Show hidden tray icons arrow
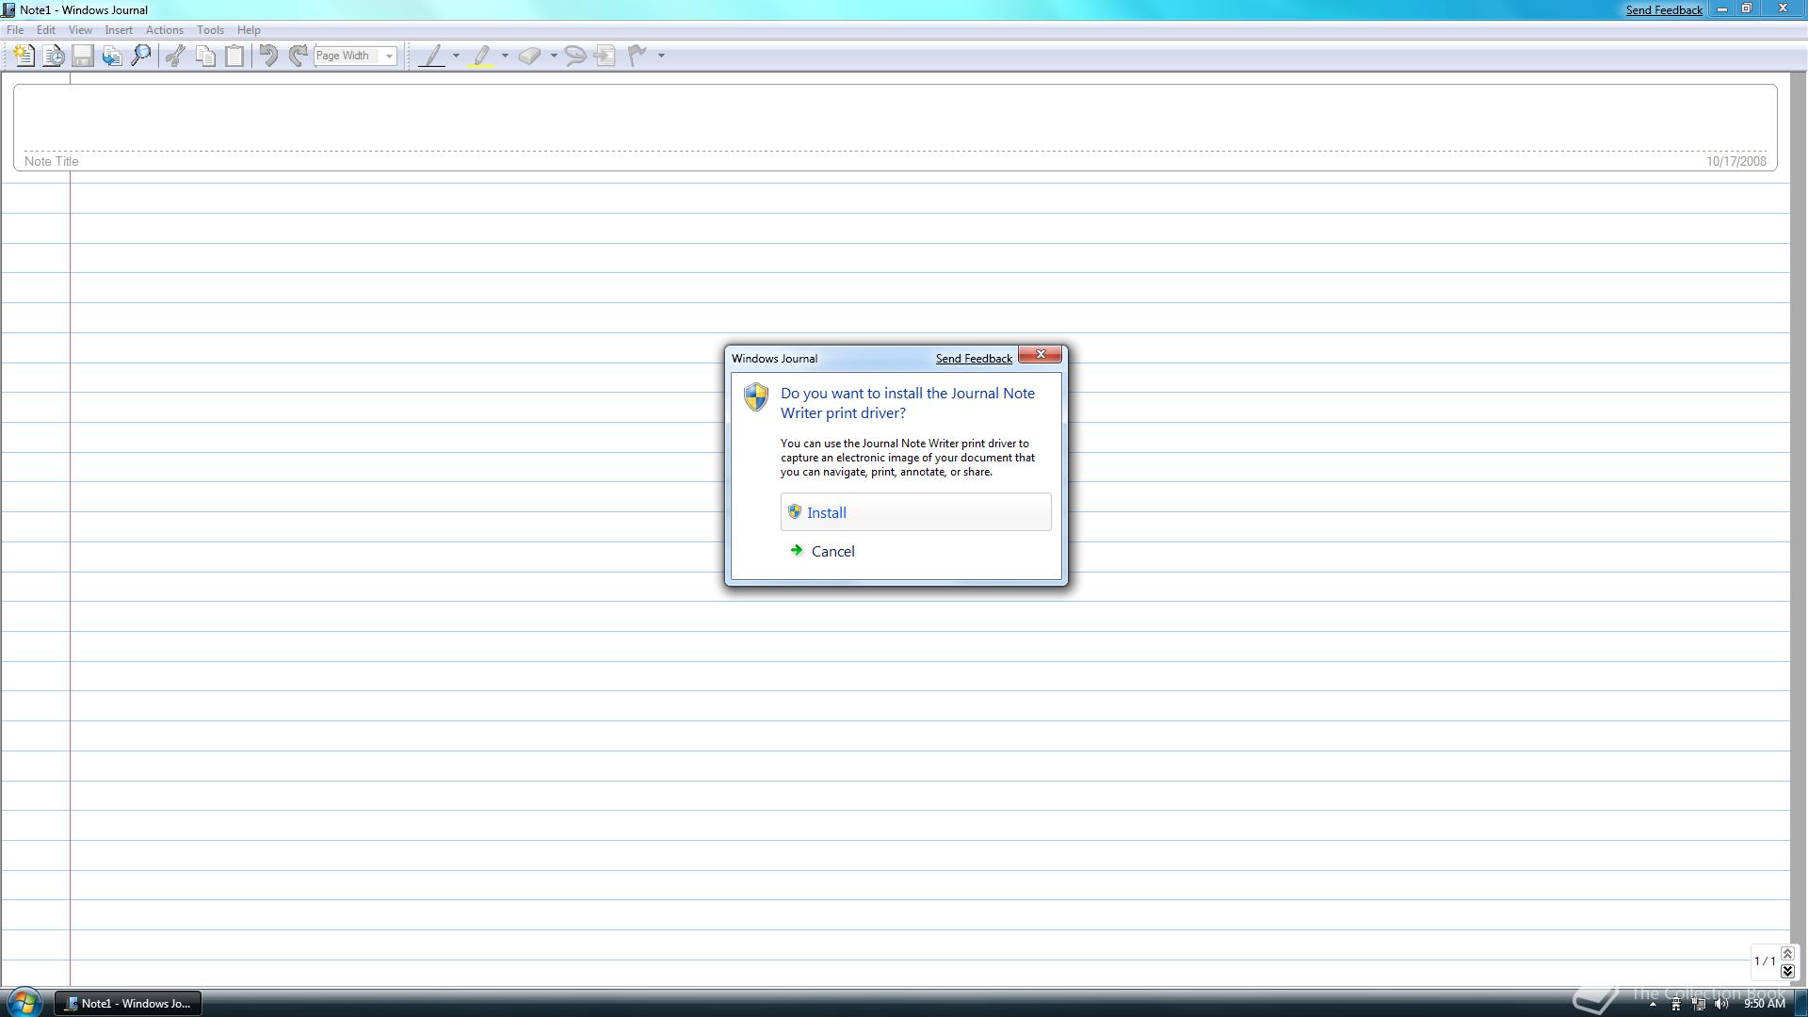The width and height of the screenshot is (1808, 1017). pos(1652,1005)
